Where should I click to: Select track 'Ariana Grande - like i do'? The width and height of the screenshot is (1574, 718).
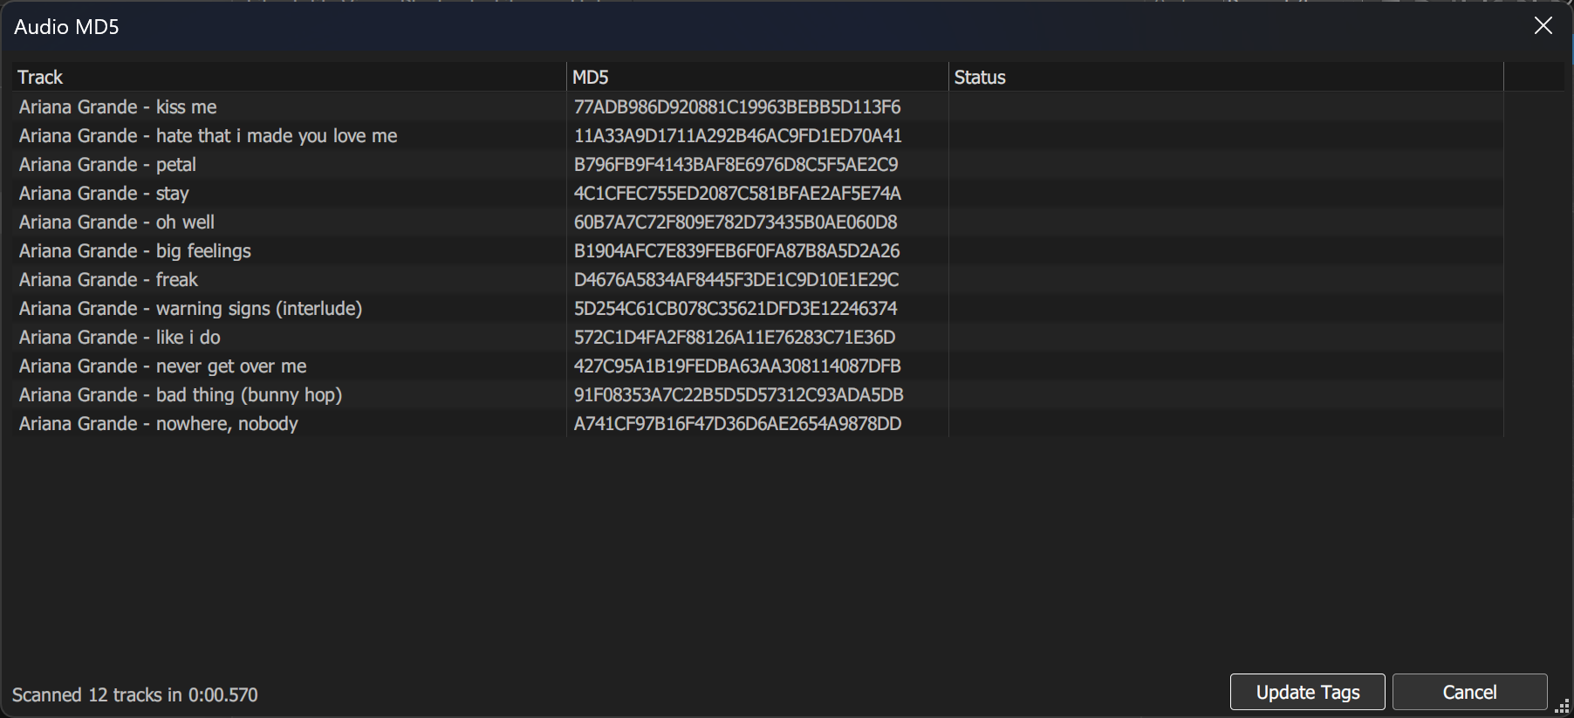click(120, 337)
